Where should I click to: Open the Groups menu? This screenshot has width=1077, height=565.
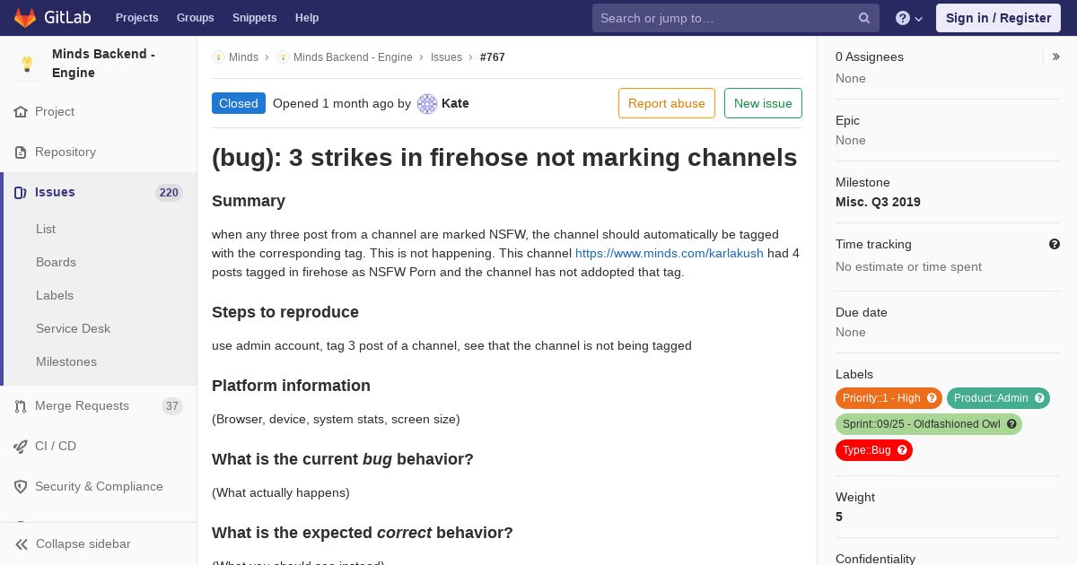[x=195, y=18]
